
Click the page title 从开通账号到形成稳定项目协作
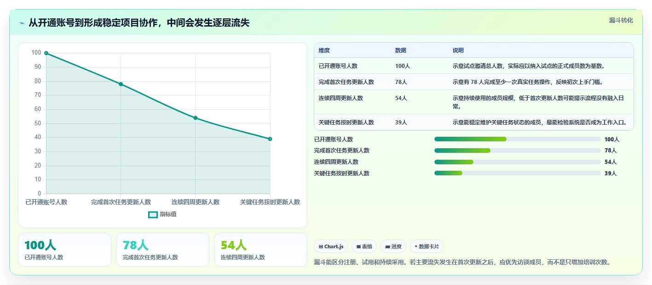[x=139, y=22]
